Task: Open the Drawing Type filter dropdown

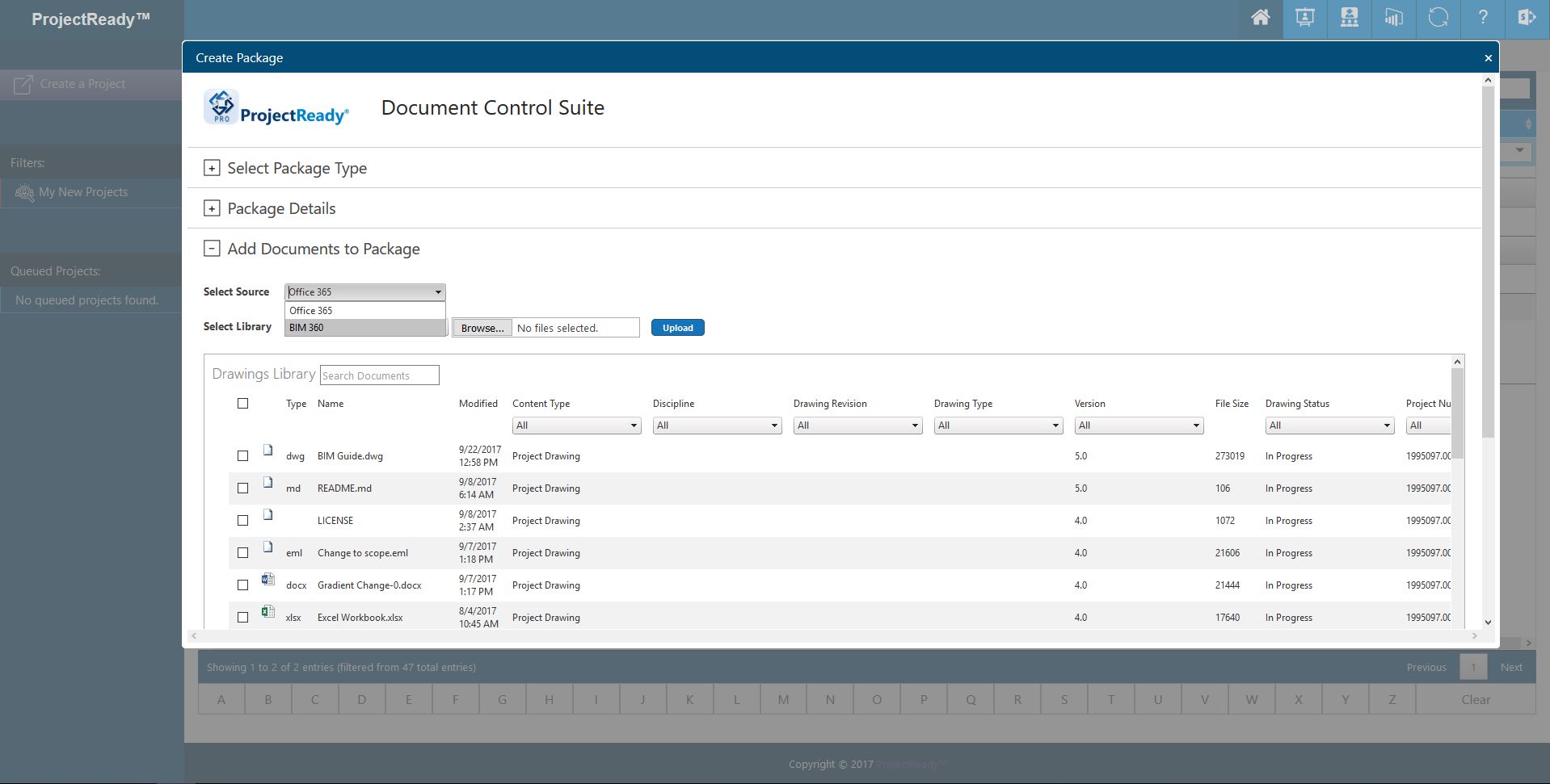Action: (999, 426)
